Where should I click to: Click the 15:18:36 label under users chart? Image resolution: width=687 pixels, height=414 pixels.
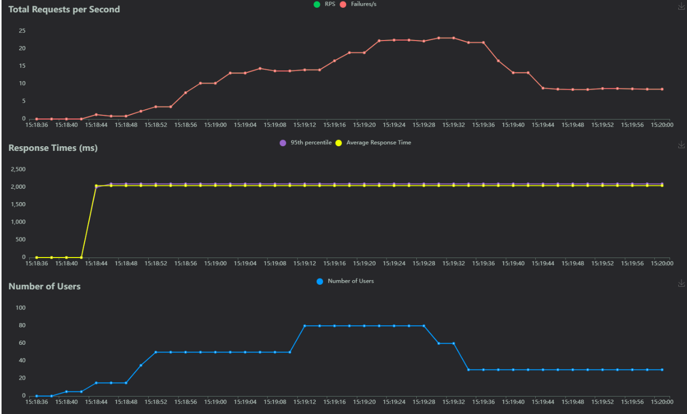click(36, 401)
